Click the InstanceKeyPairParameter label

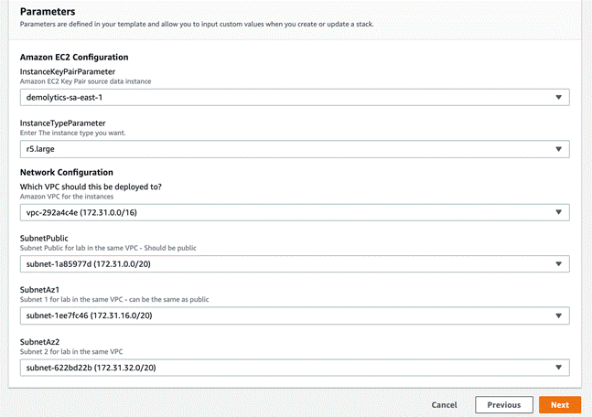pyautogui.click(x=68, y=71)
